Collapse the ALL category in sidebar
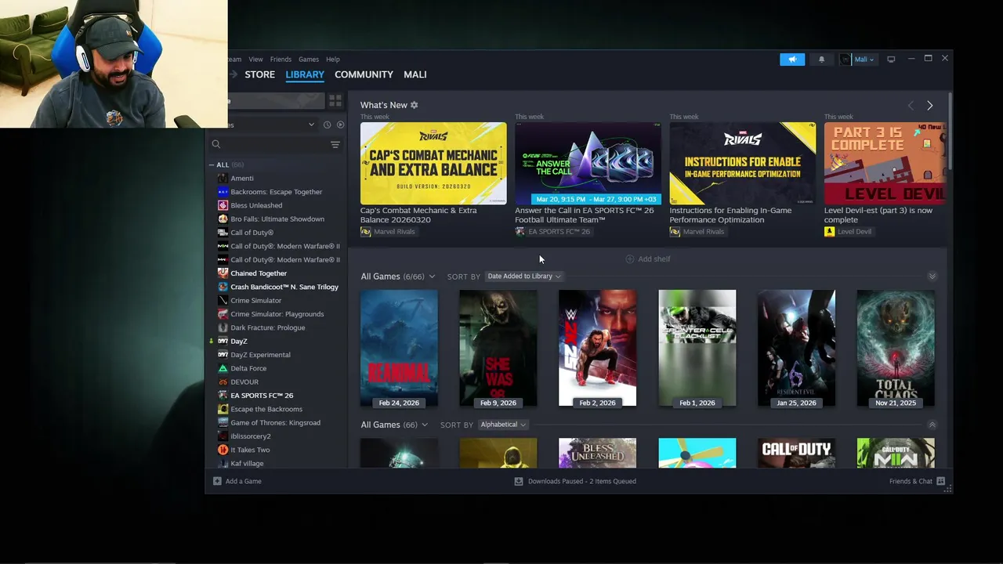 pyautogui.click(x=212, y=164)
